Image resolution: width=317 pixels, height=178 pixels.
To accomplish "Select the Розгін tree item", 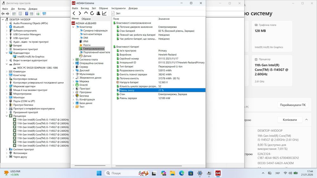I will click(x=87, y=45).
